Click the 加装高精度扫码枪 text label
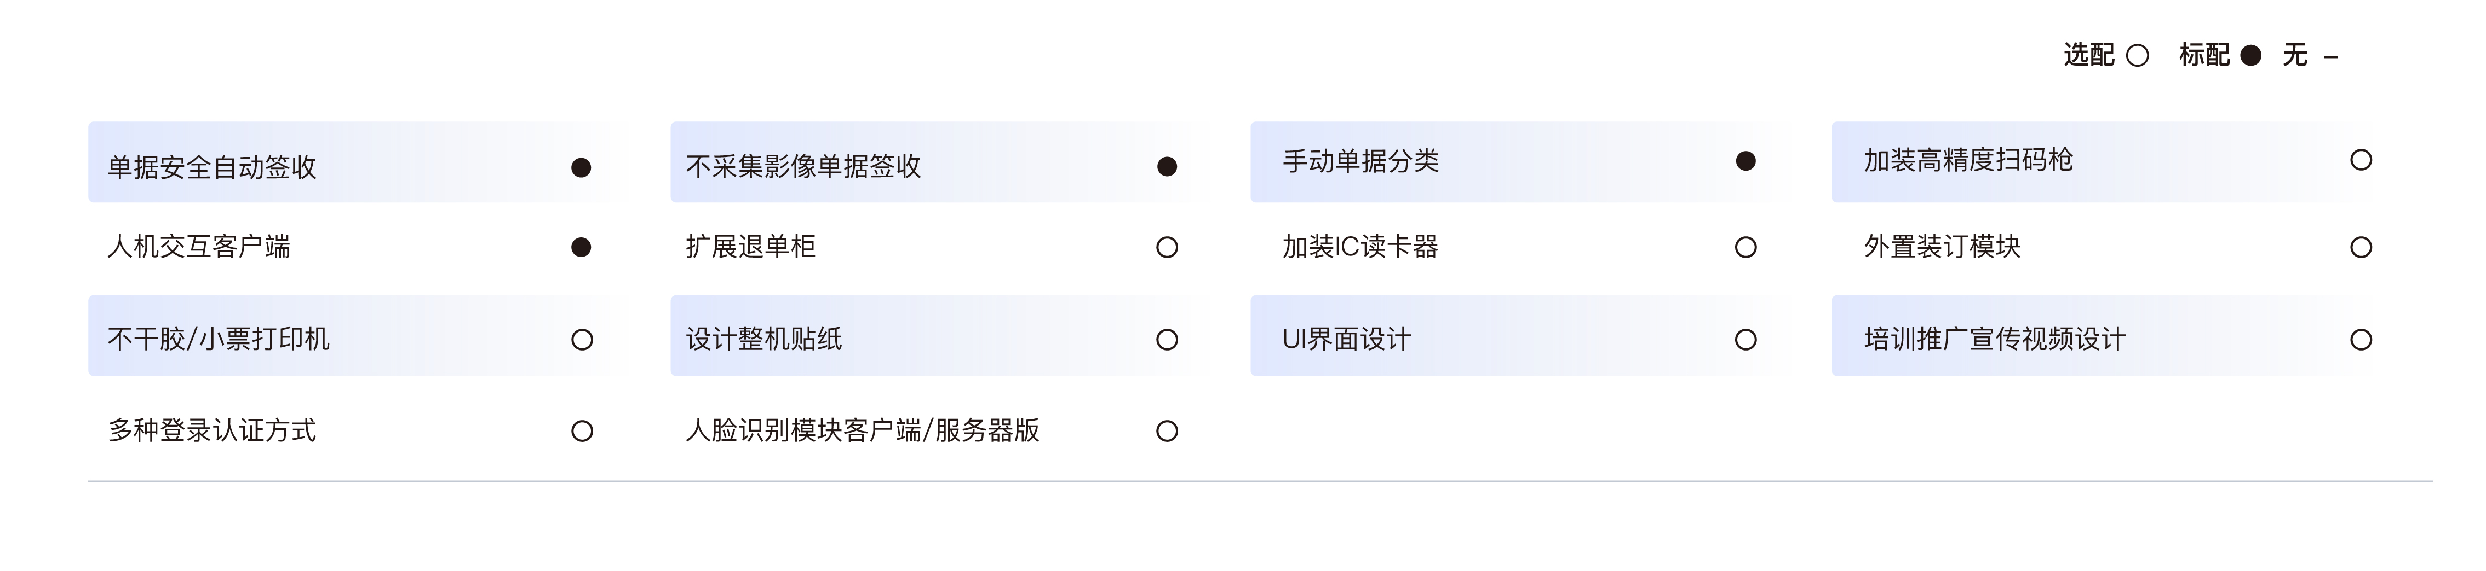 (x=1969, y=160)
